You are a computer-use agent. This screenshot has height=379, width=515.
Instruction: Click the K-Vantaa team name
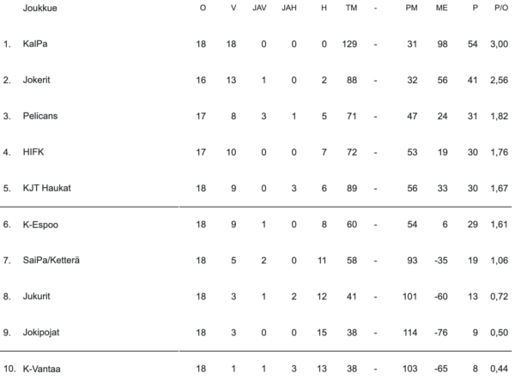[43, 369]
